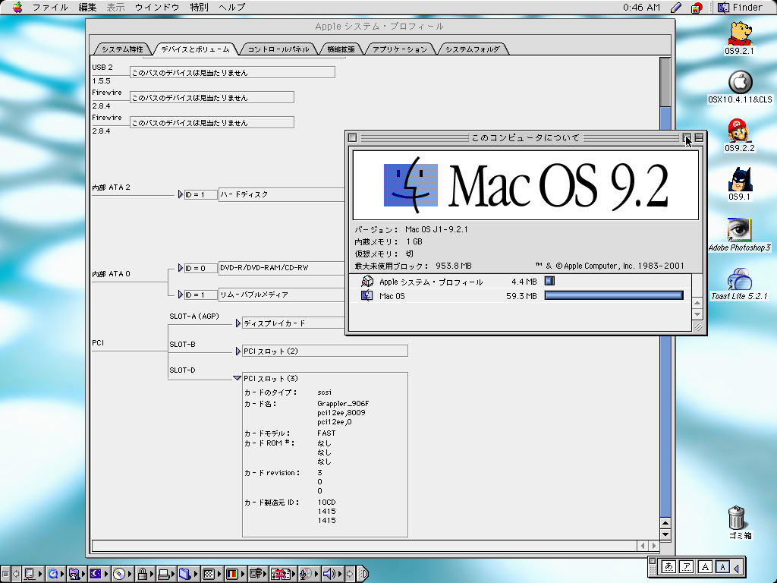Image resolution: width=777 pixels, height=583 pixels.
Task: Click the Apple System Profiler icon in memory list
Action: pos(367,281)
